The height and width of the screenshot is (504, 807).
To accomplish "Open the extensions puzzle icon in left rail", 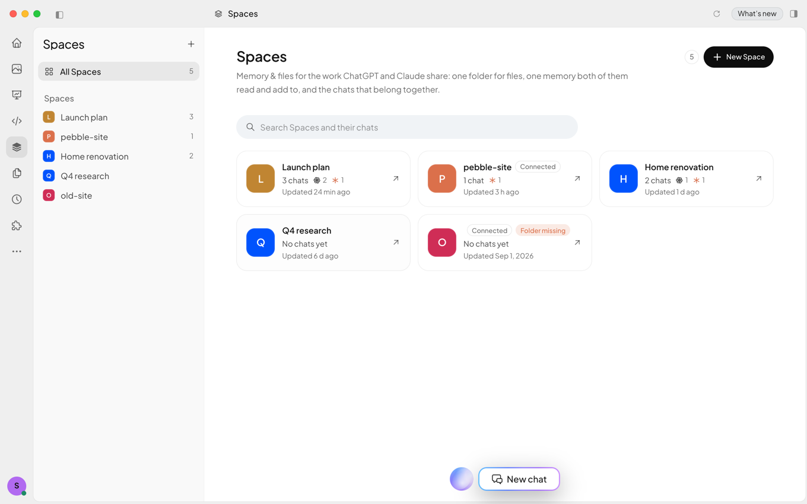I will coord(17,225).
